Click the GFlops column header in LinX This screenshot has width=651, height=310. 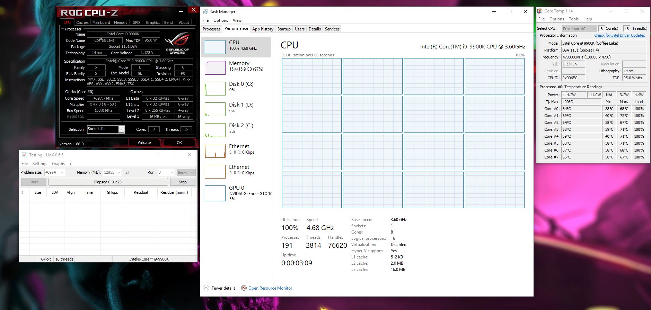[112, 192]
